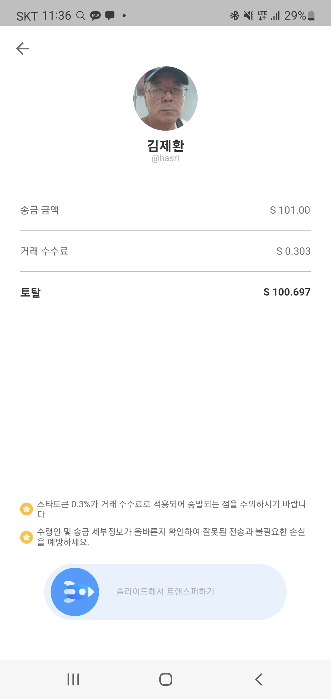Screen dimensions: 331x699
Task: Tap the Android recent apps button
Action: [73, 679]
